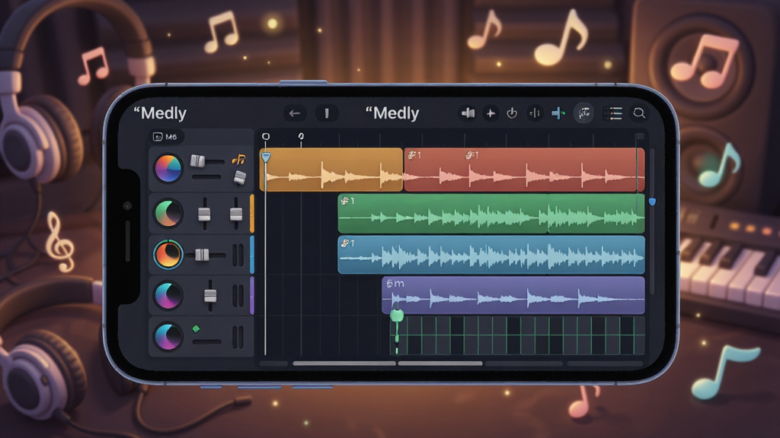Select the highlighted mixer settings icon
Viewport: 780px width, 438px height.
pyautogui.click(x=583, y=113)
